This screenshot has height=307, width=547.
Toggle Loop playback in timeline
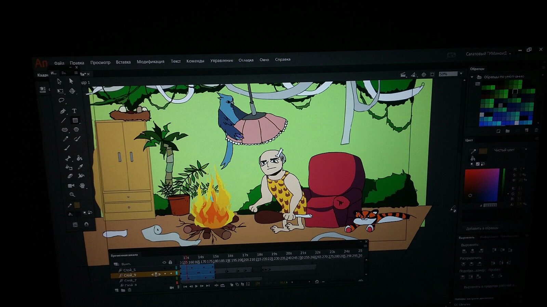click(223, 285)
